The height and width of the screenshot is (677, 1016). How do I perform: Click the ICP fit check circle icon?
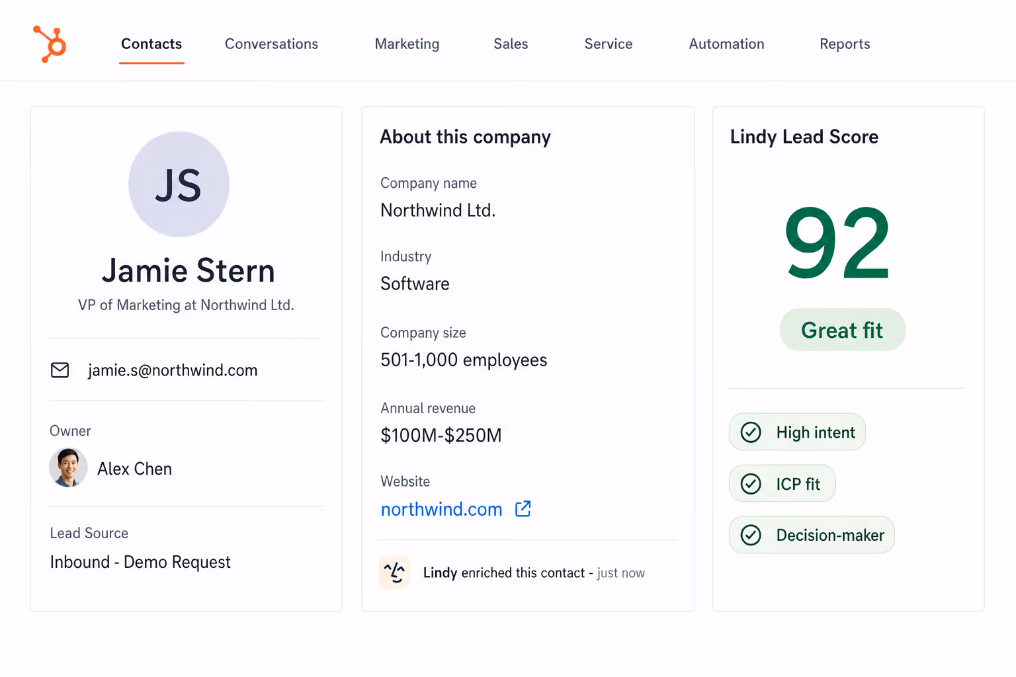[751, 484]
